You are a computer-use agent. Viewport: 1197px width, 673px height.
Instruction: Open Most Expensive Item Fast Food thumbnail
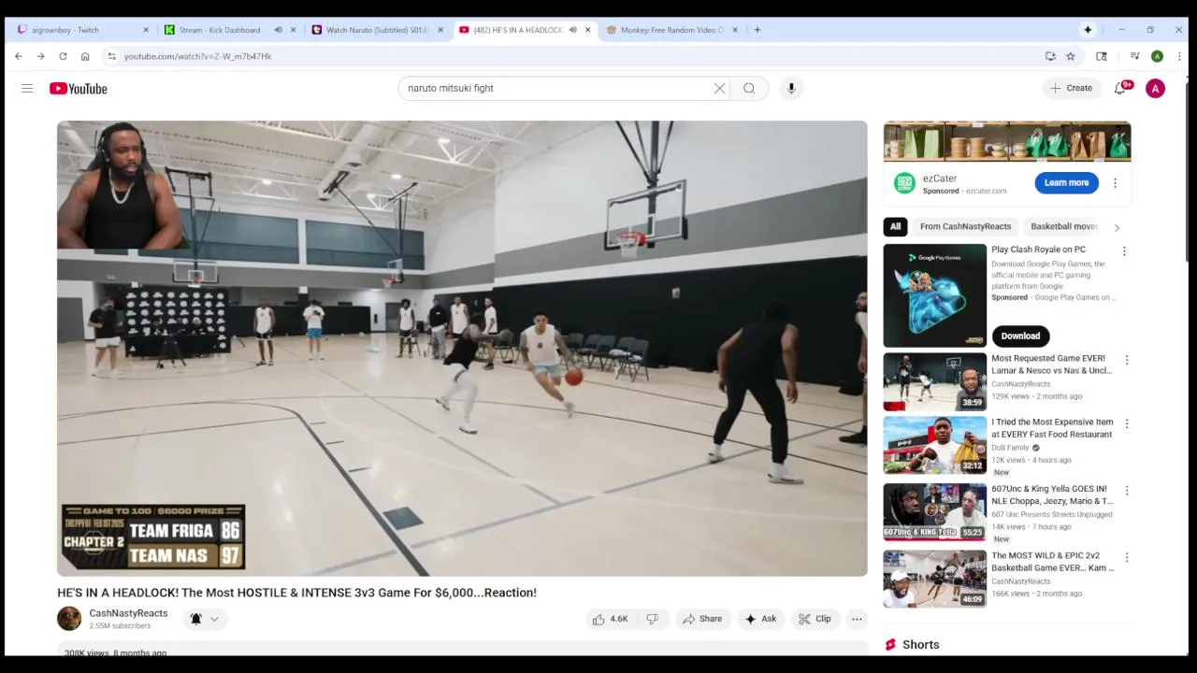pyautogui.click(x=935, y=445)
